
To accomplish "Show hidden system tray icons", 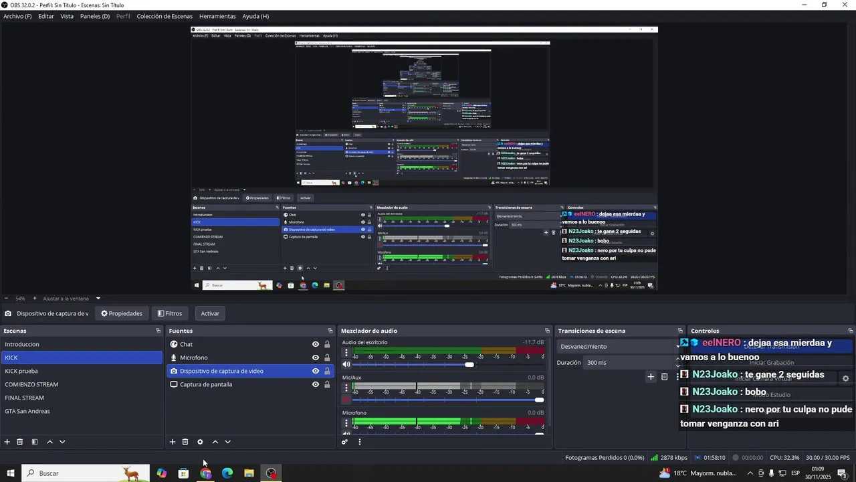I will coord(750,473).
